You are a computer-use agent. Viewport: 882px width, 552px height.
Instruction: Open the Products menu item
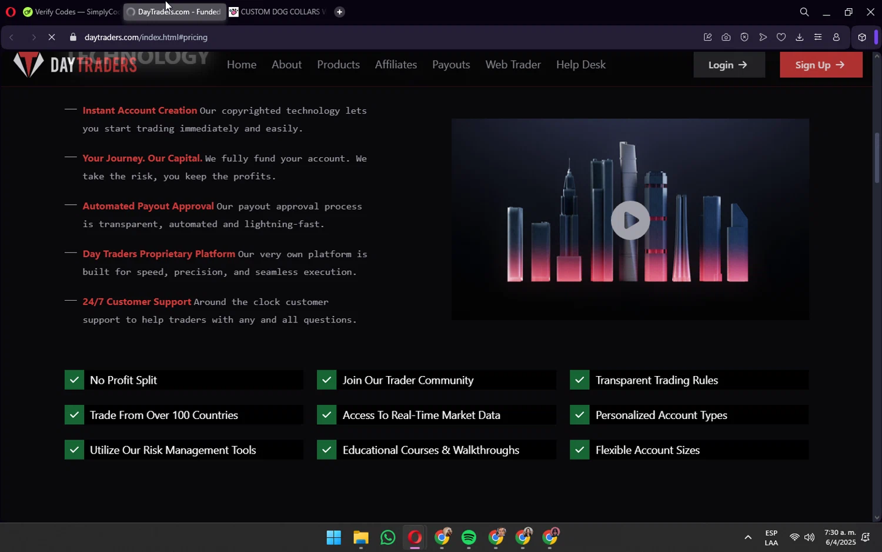click(x=338, y=65)
